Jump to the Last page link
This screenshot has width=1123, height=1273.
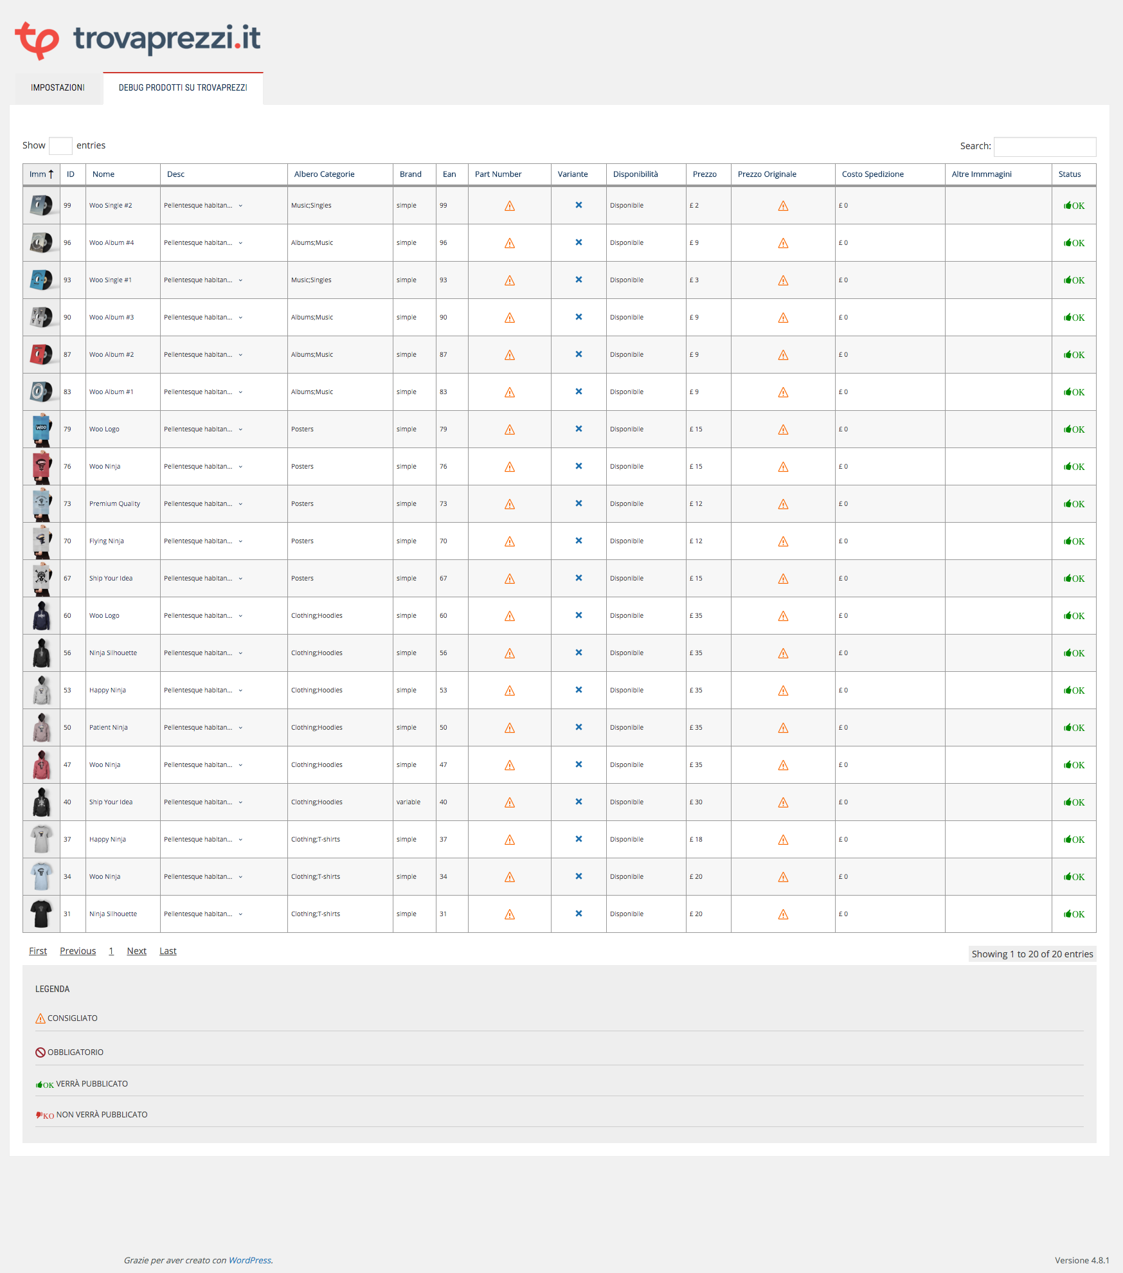pyautogui.click(x=168, y=951)
